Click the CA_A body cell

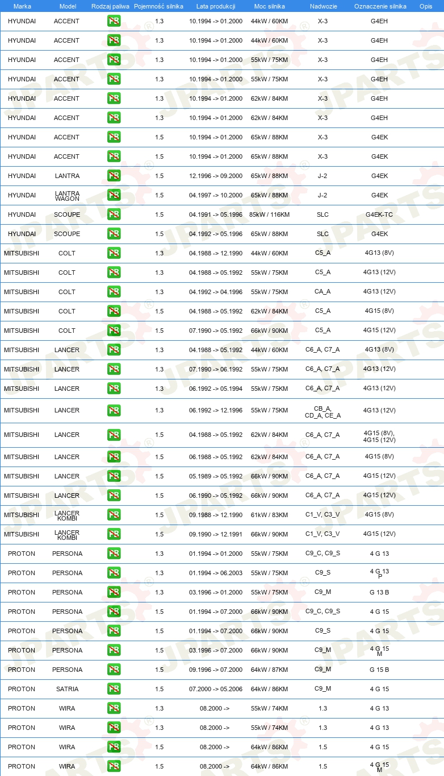pos(322,292)
